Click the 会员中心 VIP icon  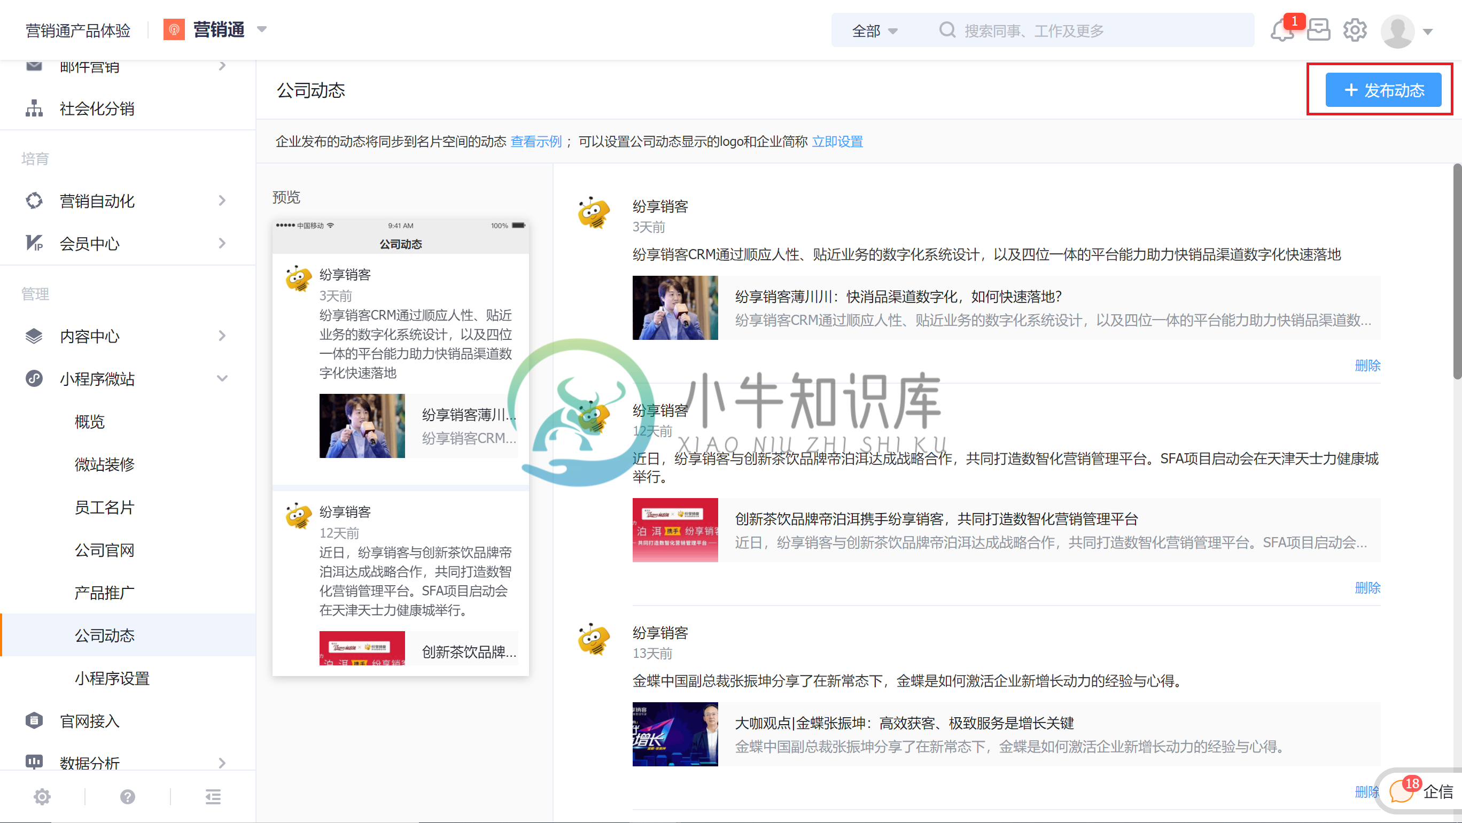pyautogui.click(x=34, y=243)
